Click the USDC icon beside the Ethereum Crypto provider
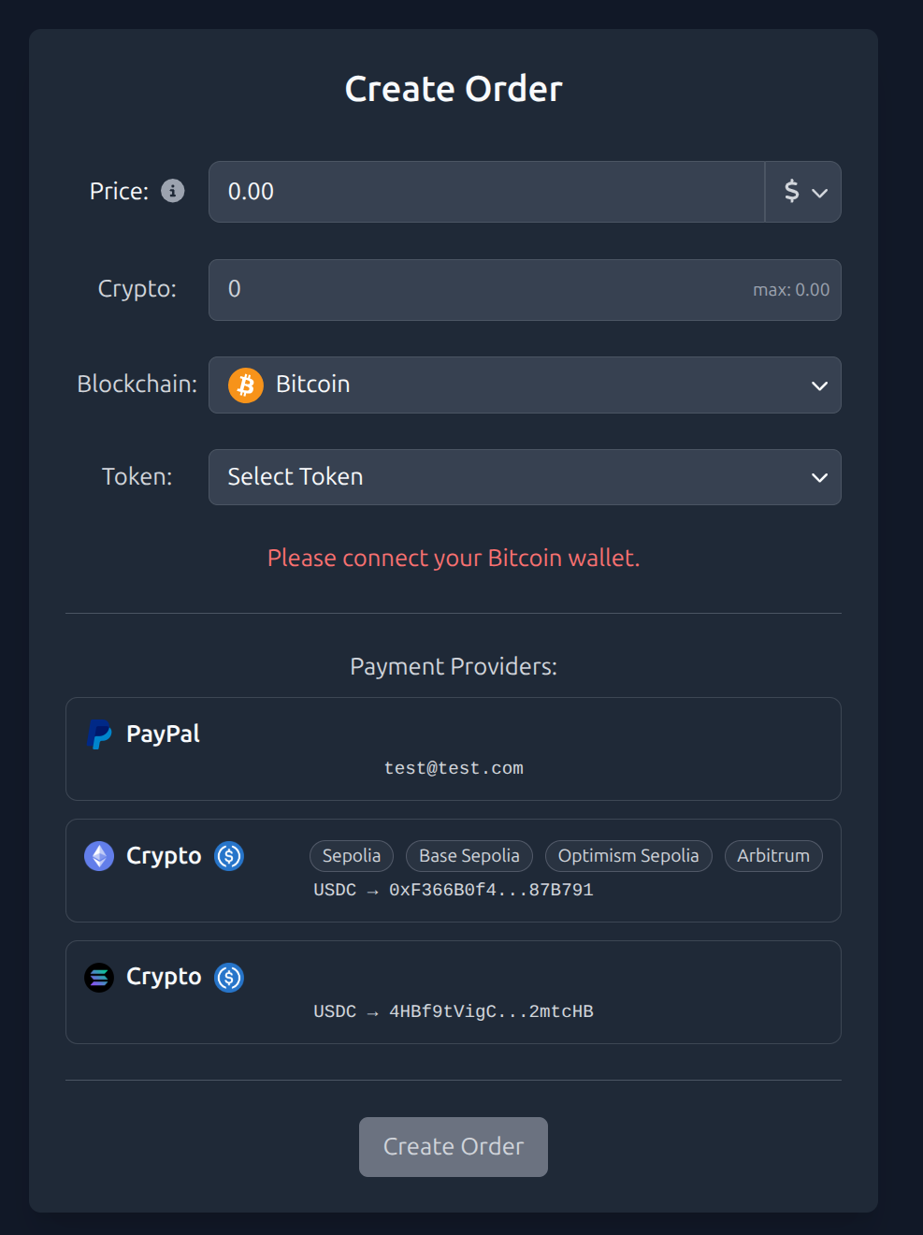 (228, 856)
